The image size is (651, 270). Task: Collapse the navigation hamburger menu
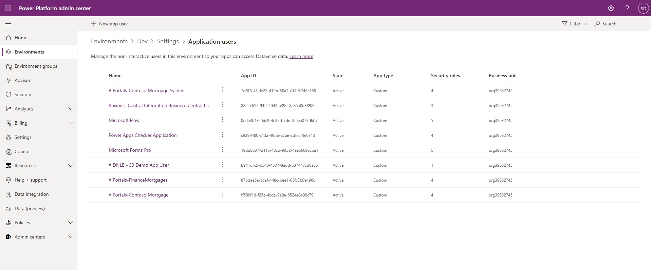click(x=8, y=24)
